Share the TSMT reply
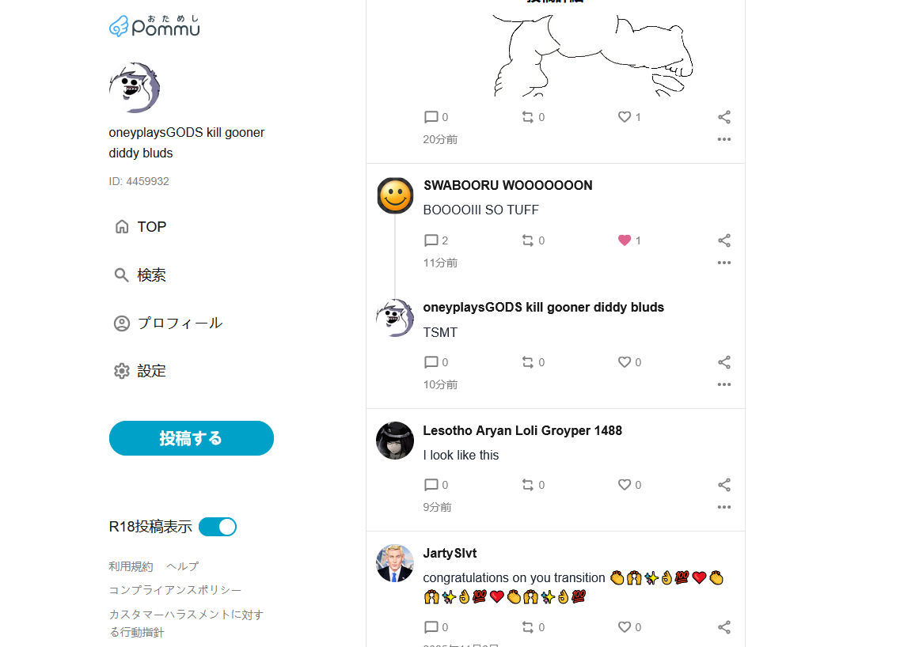Image resolution: width=900 pixels, height=647 pixels. click(724, 362)
